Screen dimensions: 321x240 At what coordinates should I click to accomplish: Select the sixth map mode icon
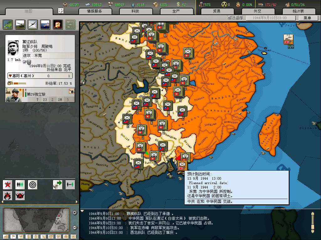[43, 237]
